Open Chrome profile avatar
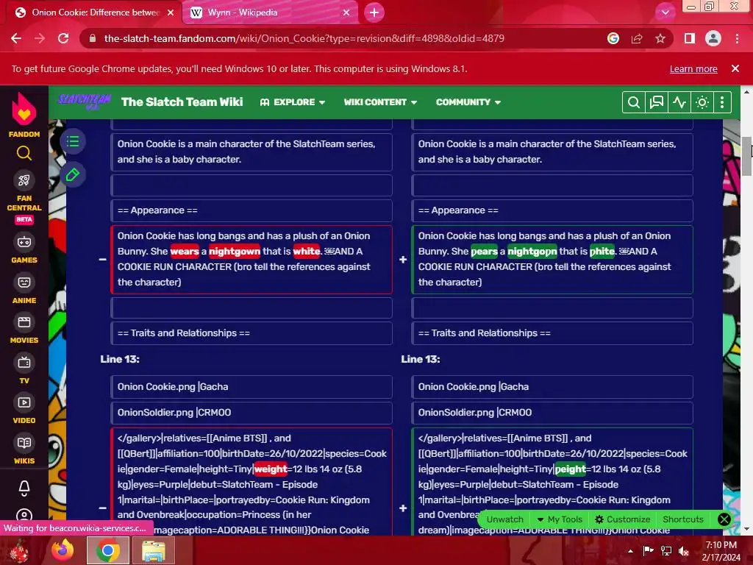The image size is (753, 565). click(x=713, y=38)
